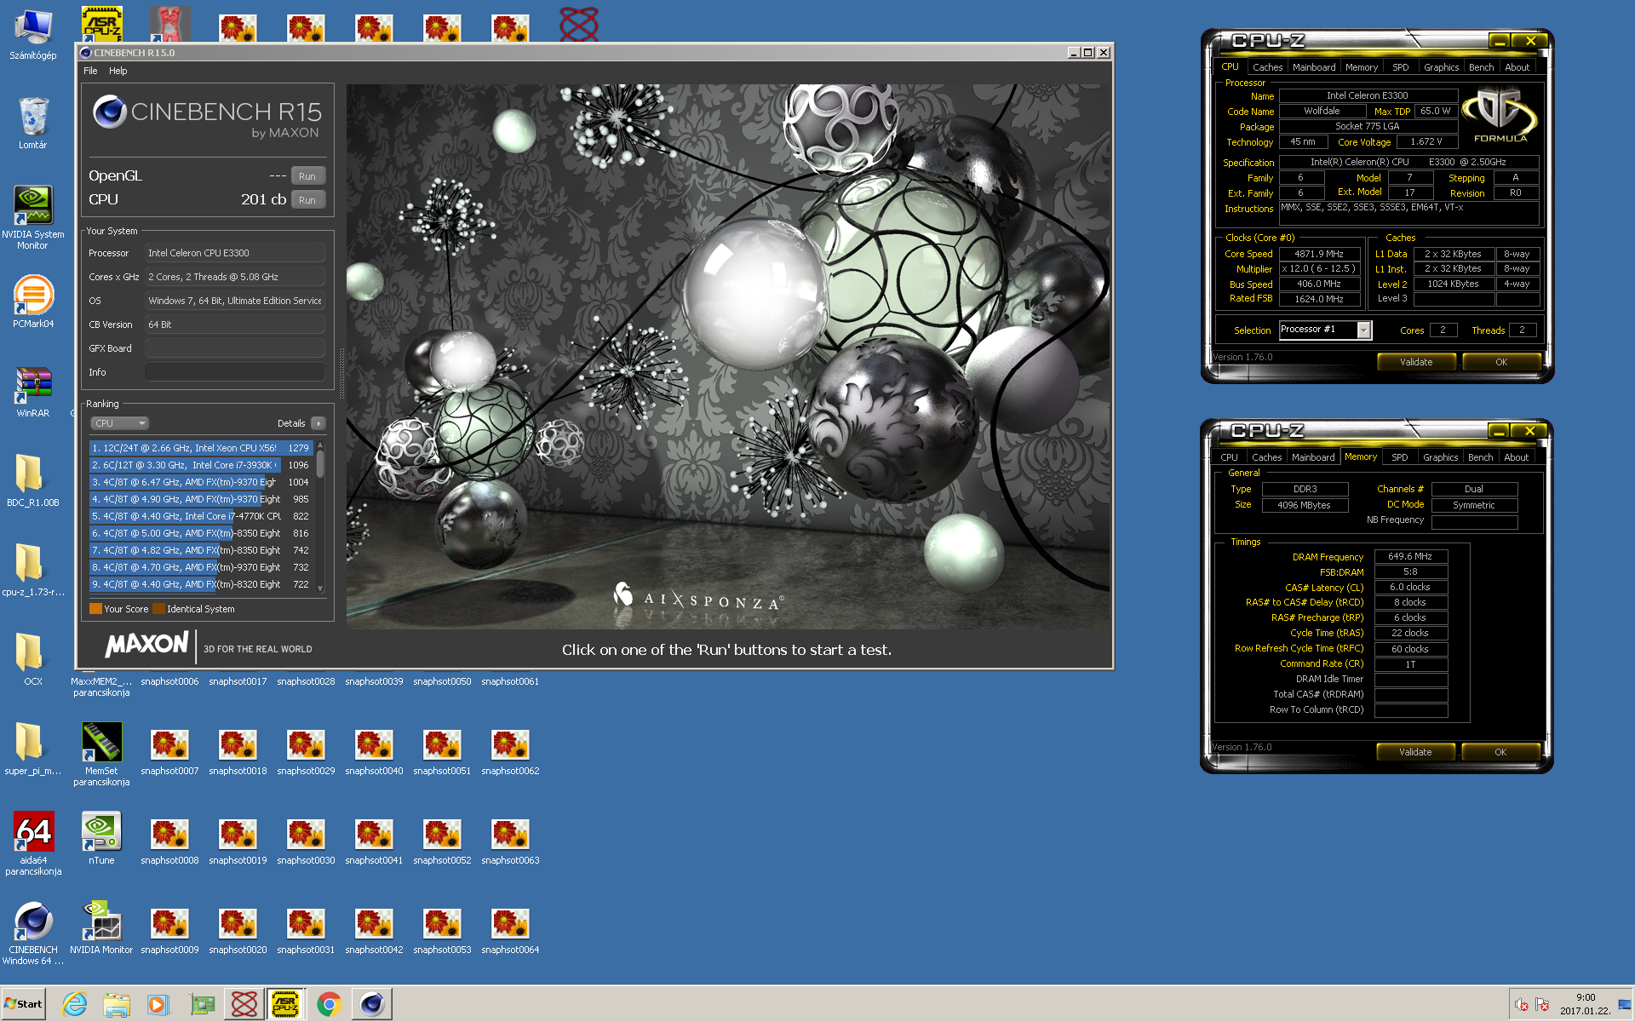This screenshot has height=1022, width=1635.
Task: Open the BDC_R1.00B folder icon
Action: 33,481
